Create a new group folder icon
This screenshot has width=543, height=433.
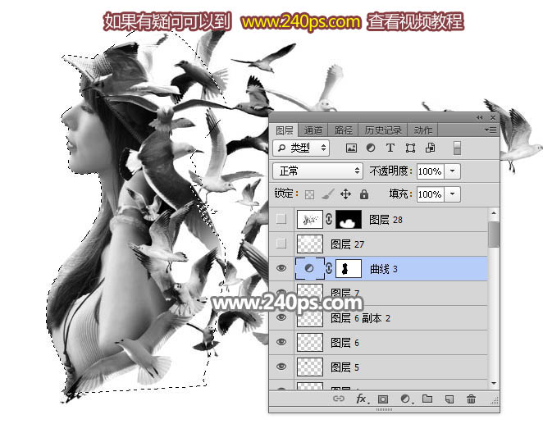[427, 399]
